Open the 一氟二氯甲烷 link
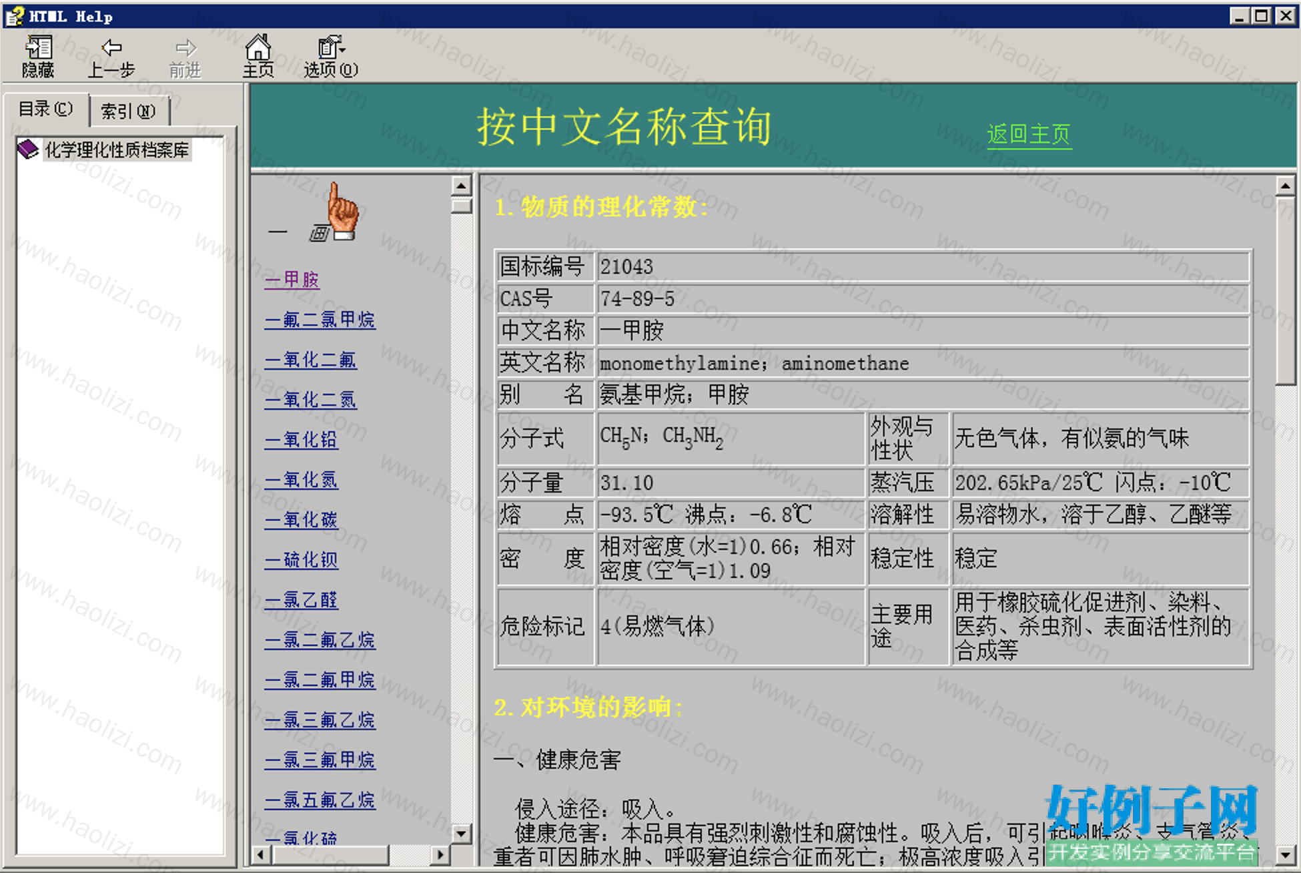1301x873 pixels. tap(320, 319)
